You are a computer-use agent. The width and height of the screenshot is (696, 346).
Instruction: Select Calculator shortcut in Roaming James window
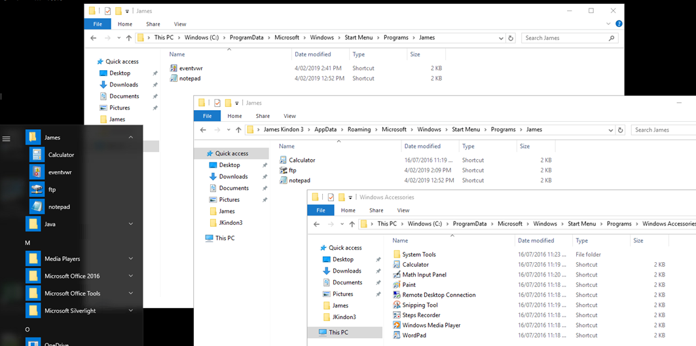[302, 160]
